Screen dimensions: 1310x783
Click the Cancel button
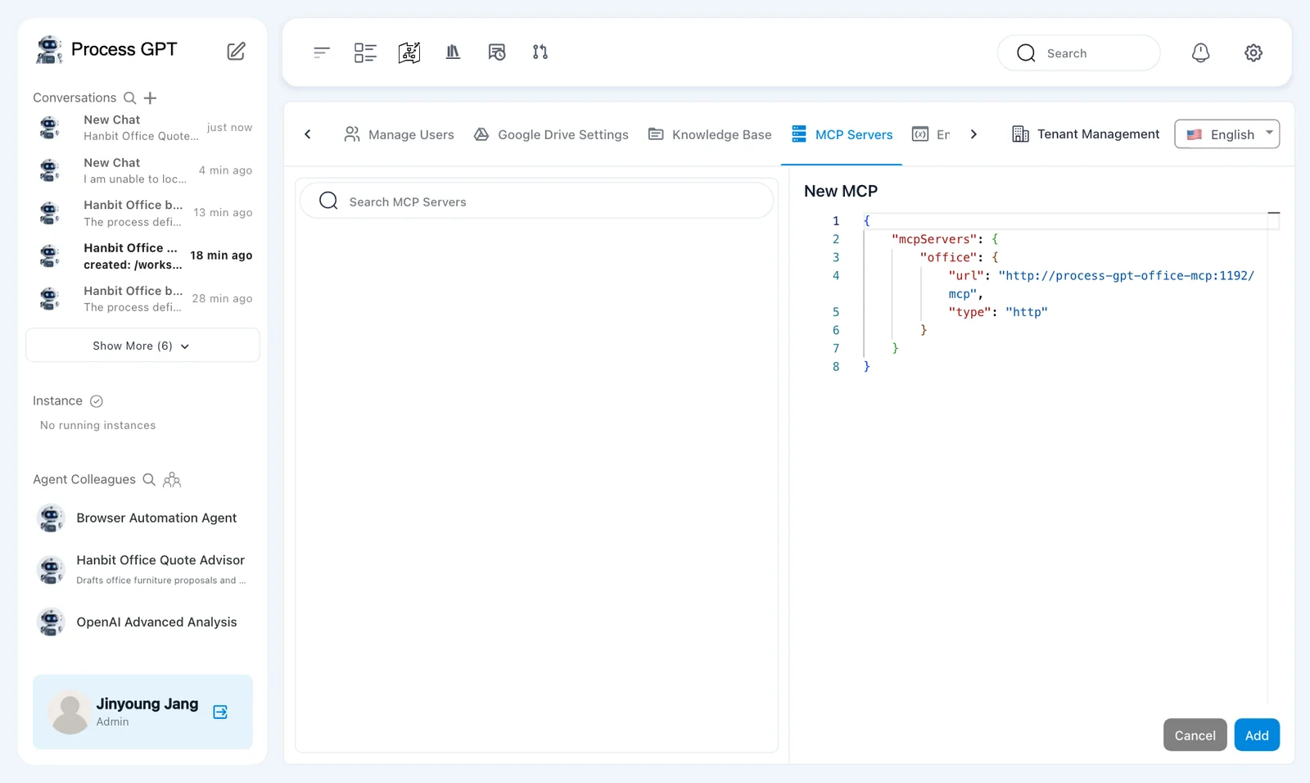click(x=1195, y=735)
